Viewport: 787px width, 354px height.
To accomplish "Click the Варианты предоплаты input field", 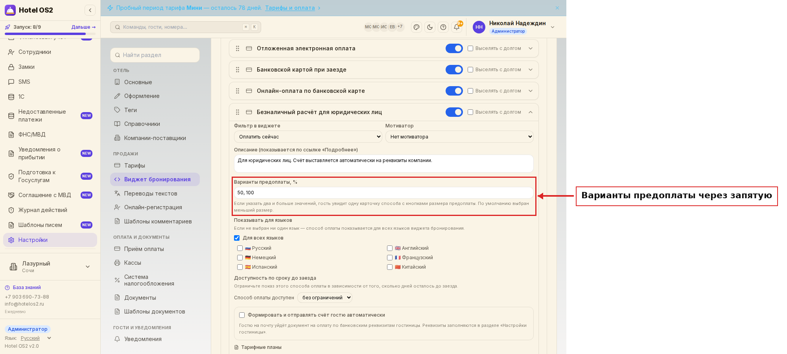I will [x=383, y=193].
